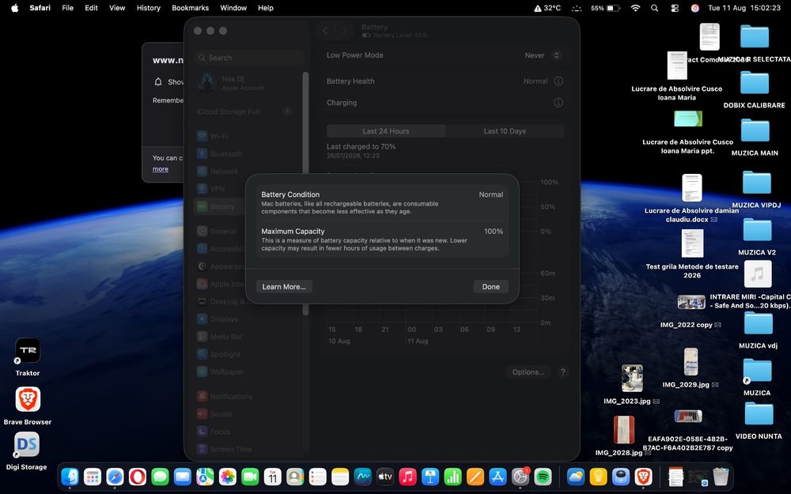
Task: Open Mail app in the dock
Action: 183,477
